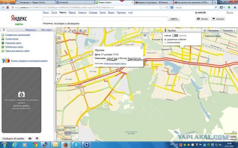Screen dimensions: 238x148
Task: Click into the Yandex Maps search field
Action: [105, 19]
